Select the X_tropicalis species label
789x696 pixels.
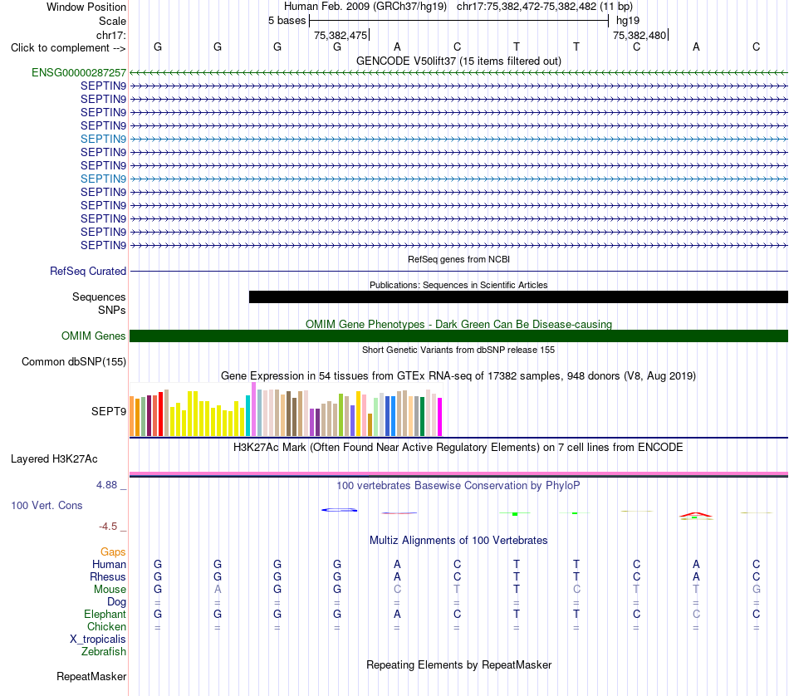click(98, 640)
